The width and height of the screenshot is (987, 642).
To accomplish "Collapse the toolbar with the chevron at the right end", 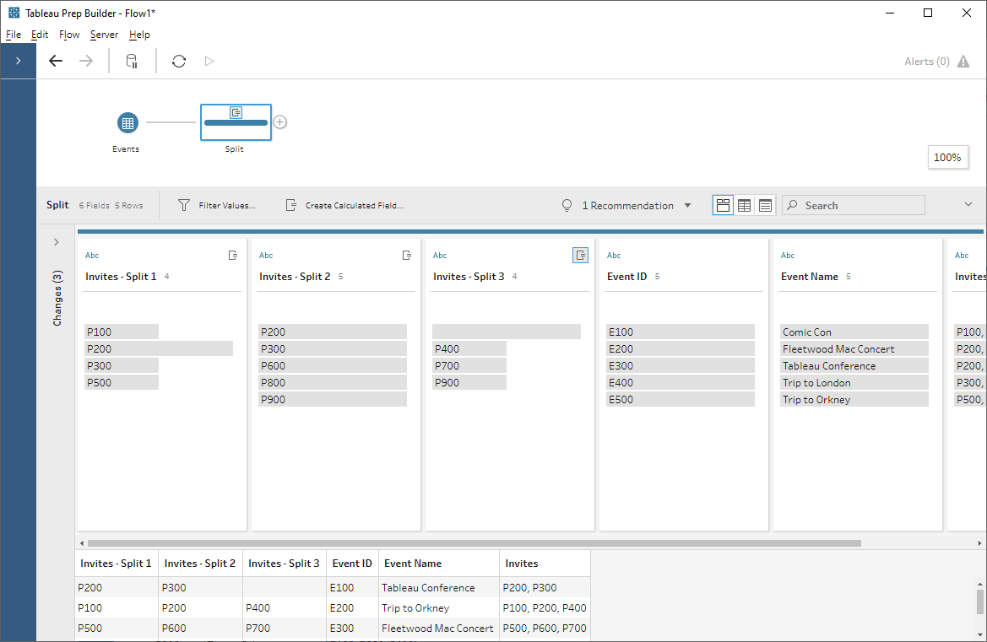I will point(968,204).
